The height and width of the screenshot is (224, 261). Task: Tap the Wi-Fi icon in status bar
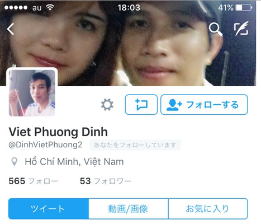pyautogui.click(x=50, y=7)
